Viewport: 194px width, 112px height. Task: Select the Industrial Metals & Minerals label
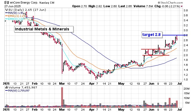pyautogui.click(x=44, y=29)
